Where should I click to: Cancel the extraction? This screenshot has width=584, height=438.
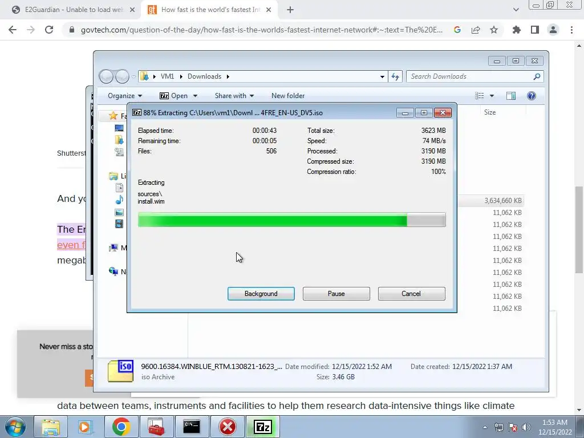(411, 294)
